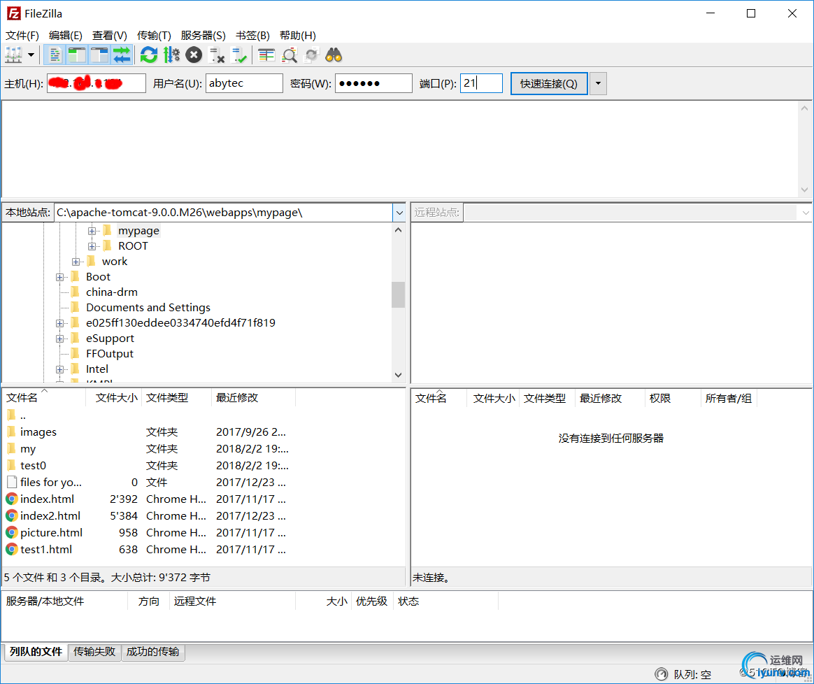814x684 pixels.
Task: Expand the eSupport folder tree node
Action: tap(59, 339)
